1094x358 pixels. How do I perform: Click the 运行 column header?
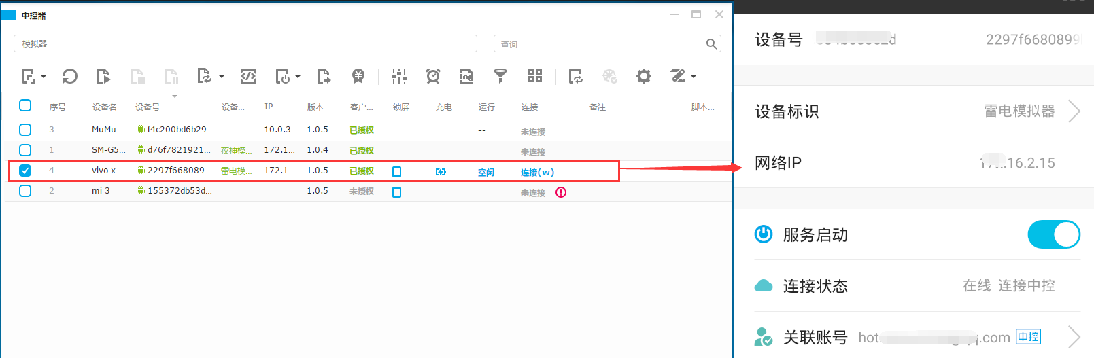487,107
